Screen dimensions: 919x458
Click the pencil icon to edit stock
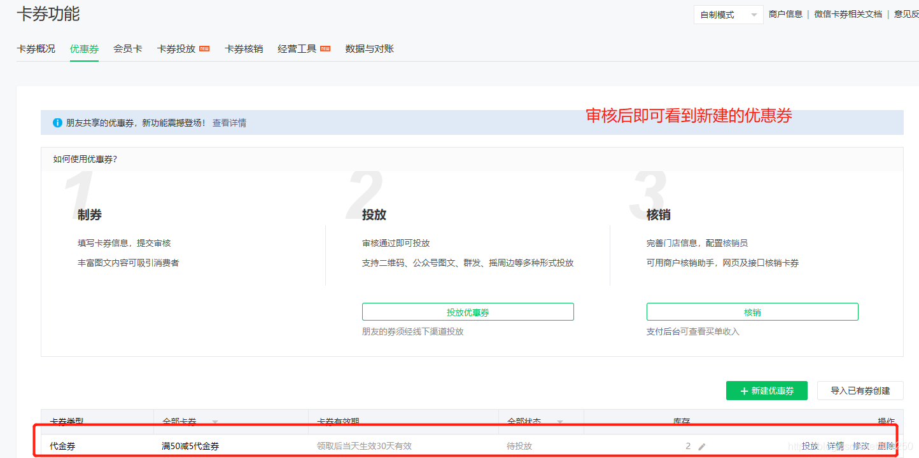point(702,447)
